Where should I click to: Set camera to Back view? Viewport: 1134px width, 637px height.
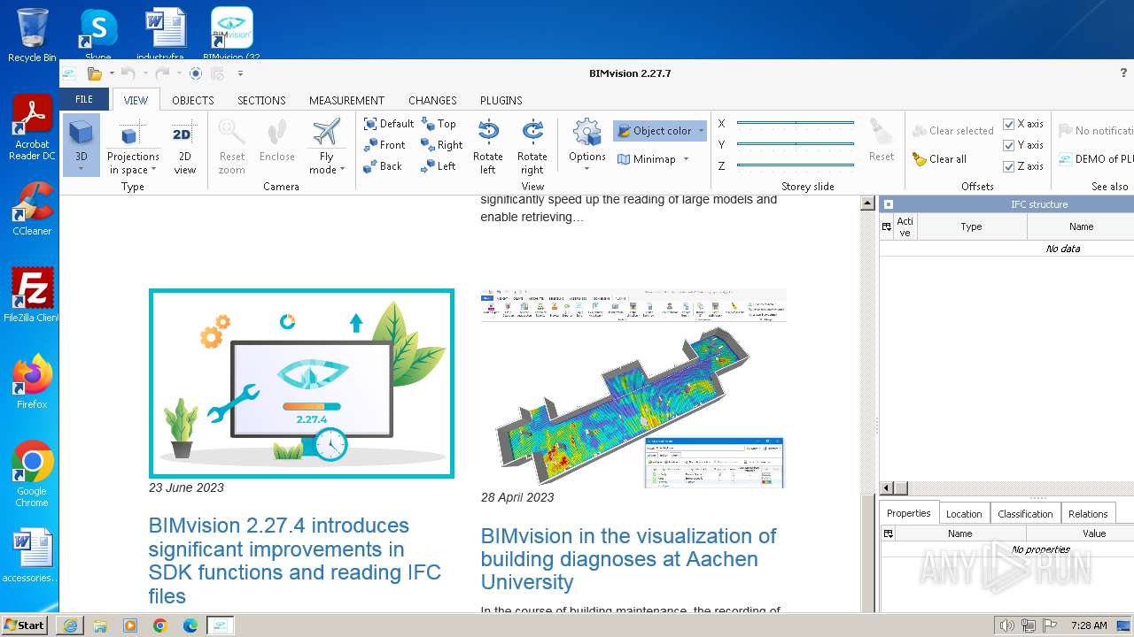[383, 166]
